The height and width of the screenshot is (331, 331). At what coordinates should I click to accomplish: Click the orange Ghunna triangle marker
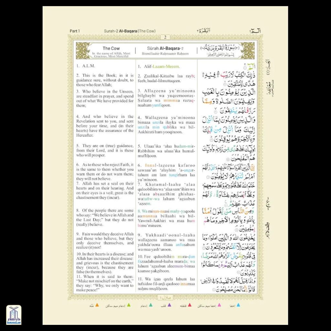97,305
